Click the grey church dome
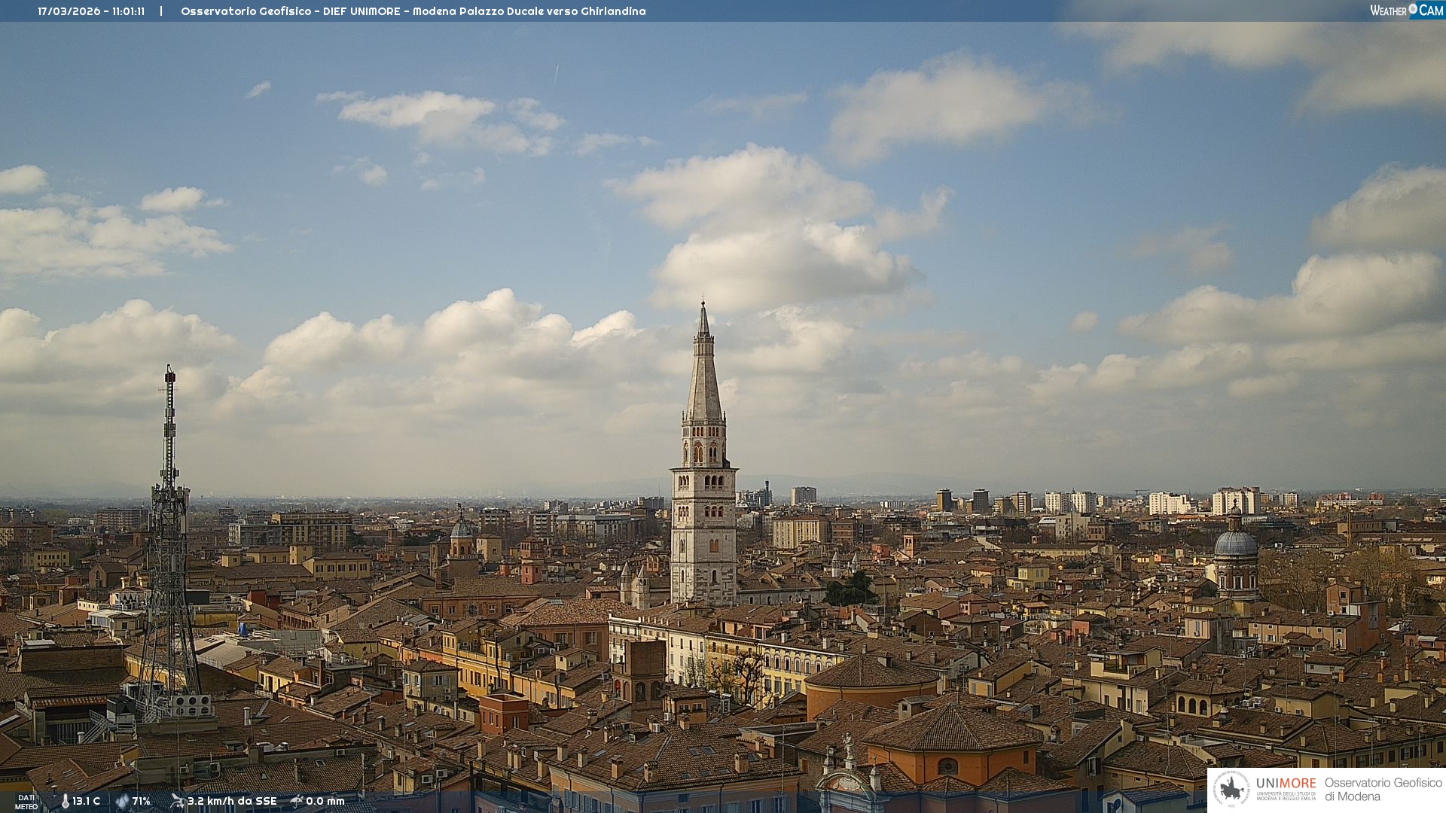Viewport: 1446px width, 813px height. pyautogui.click(x=1236, y=544)
